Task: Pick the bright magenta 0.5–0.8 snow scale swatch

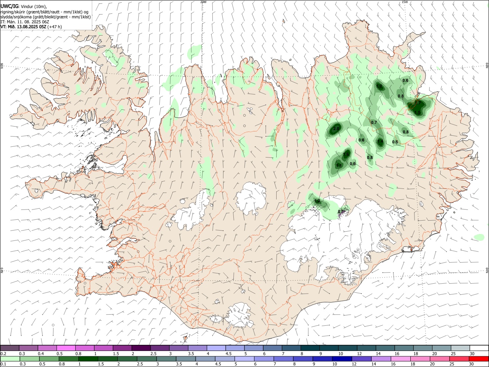Action: click(x=66, y=348)
